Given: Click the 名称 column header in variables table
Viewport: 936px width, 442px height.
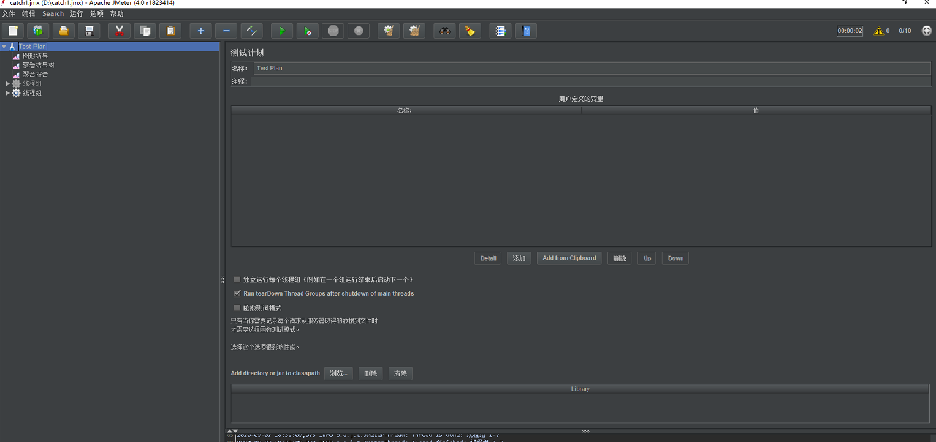Looking at the screenshot, I should (x=406, y=111).
